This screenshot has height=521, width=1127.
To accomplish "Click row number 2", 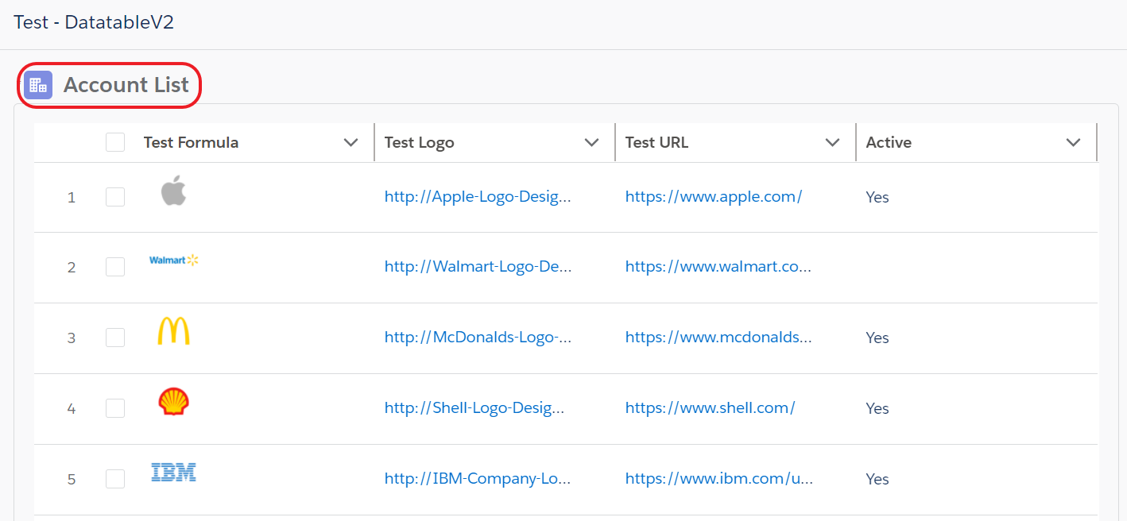I will 72,268.
